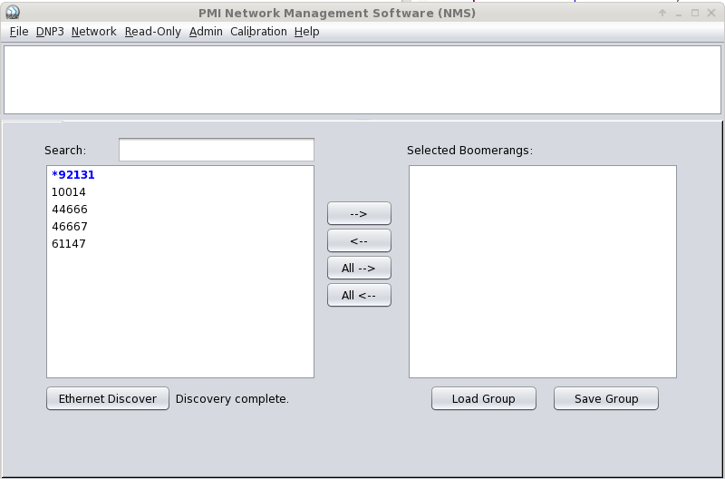Select boomerang 10014 in the list
The height and width of the screenshot is (479, 725).
180,192
